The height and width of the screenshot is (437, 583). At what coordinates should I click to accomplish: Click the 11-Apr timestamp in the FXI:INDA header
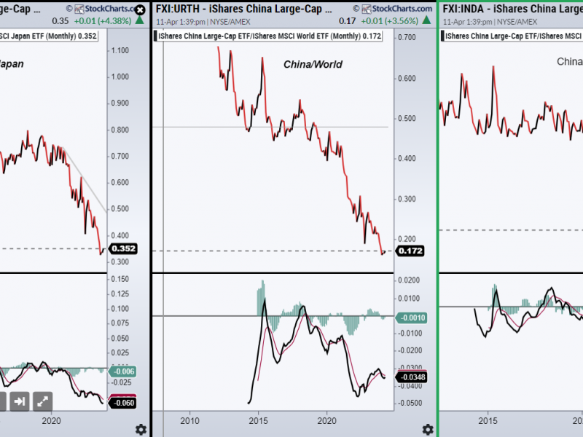(x=490, y=22)
